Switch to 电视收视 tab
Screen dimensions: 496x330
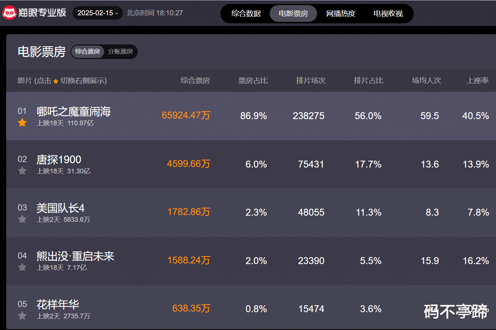click(x=388, y=13)
